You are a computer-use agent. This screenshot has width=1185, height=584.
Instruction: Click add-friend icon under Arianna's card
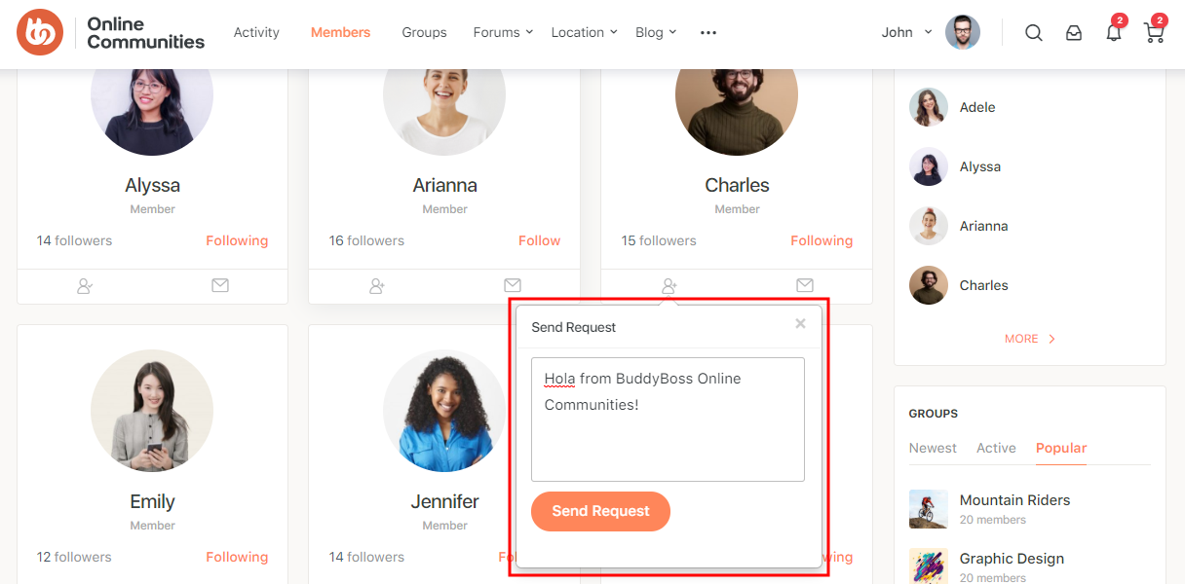click(377, 286)
